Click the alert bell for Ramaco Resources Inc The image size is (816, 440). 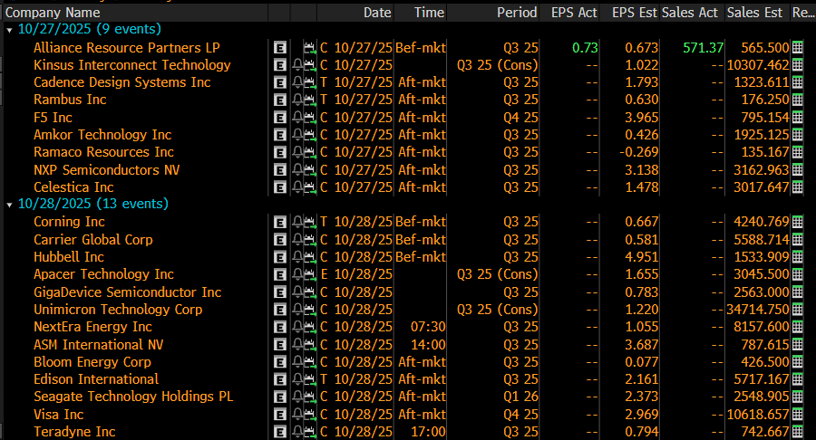[297, 152]
